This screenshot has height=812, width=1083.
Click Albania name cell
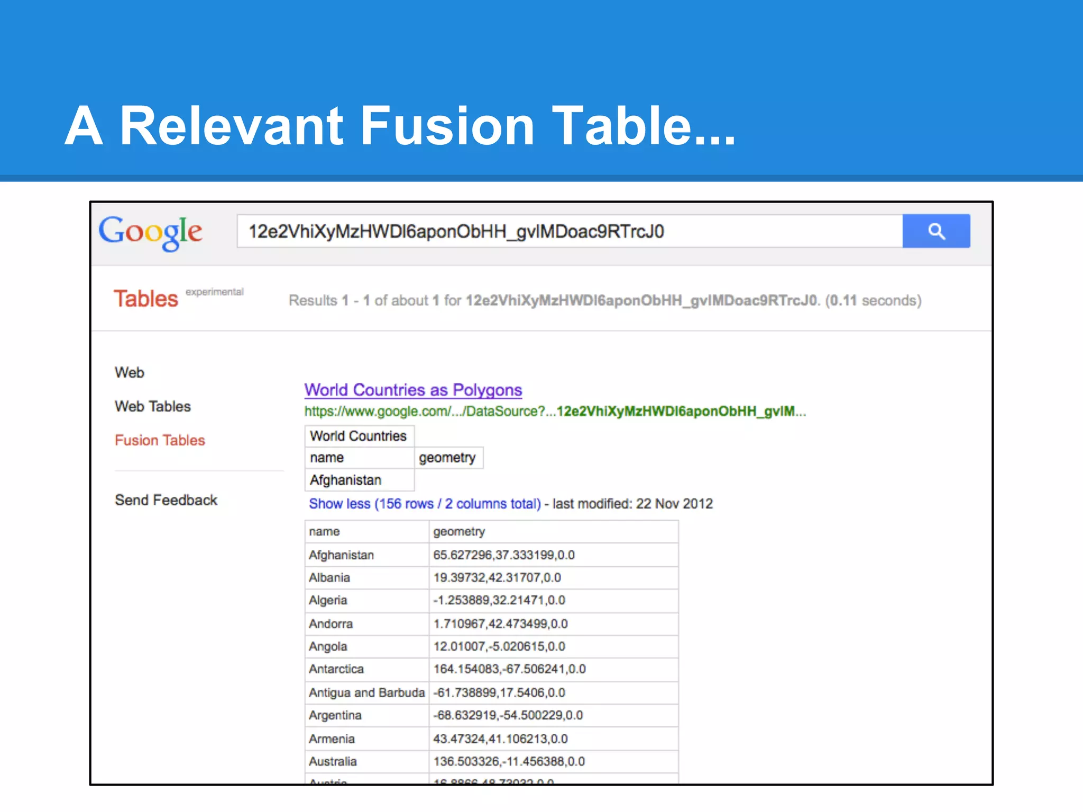click(x=366, y=578)
